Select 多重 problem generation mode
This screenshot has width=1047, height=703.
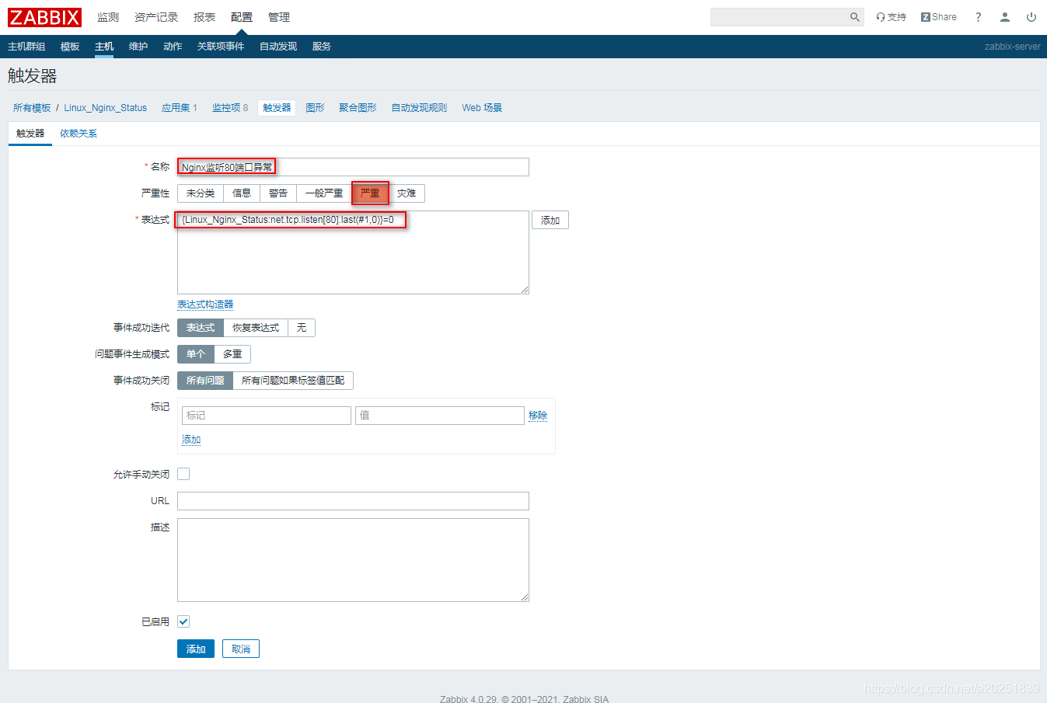pyautogui.click(x=232, y=354)
